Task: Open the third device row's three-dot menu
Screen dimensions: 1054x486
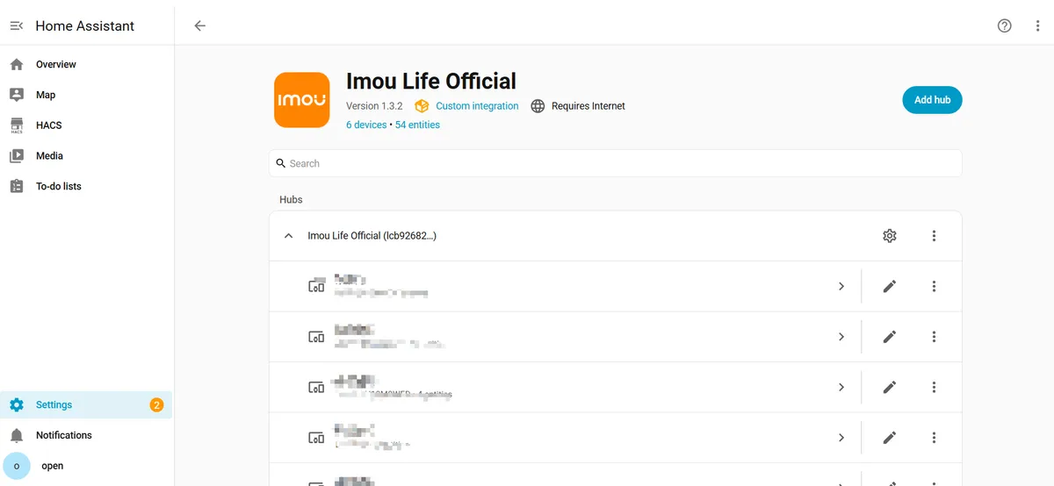Action: point(934,387)
